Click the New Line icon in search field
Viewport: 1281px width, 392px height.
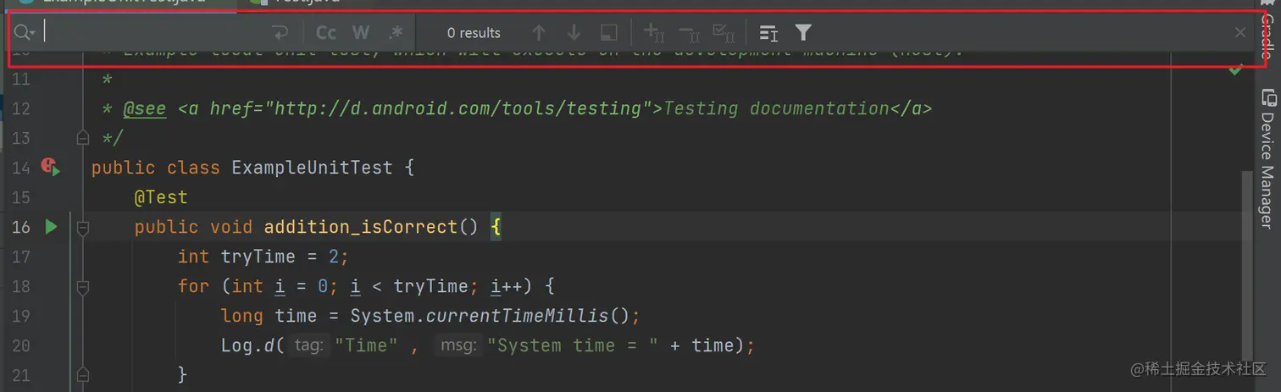tap(280, 33)
